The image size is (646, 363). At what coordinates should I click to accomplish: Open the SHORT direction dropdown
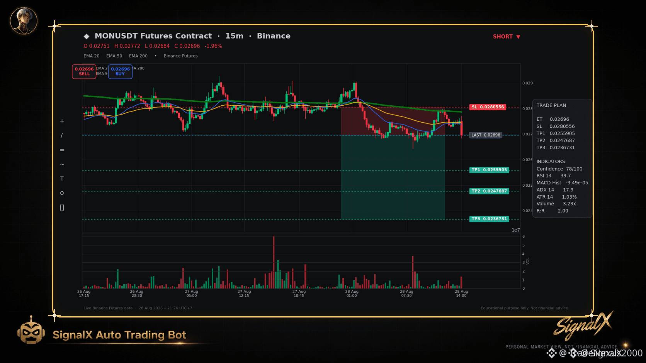[x=507, y=37]
